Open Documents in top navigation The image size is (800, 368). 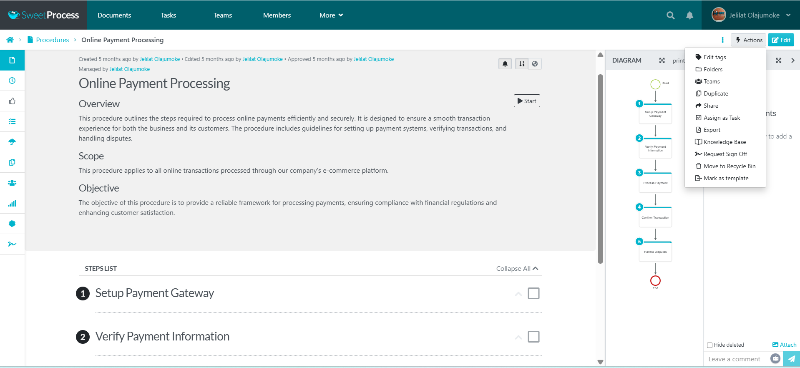tap(114, 15)
